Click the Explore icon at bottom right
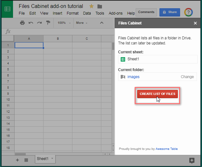Viewport: 202px width, 167px height. 192,161
